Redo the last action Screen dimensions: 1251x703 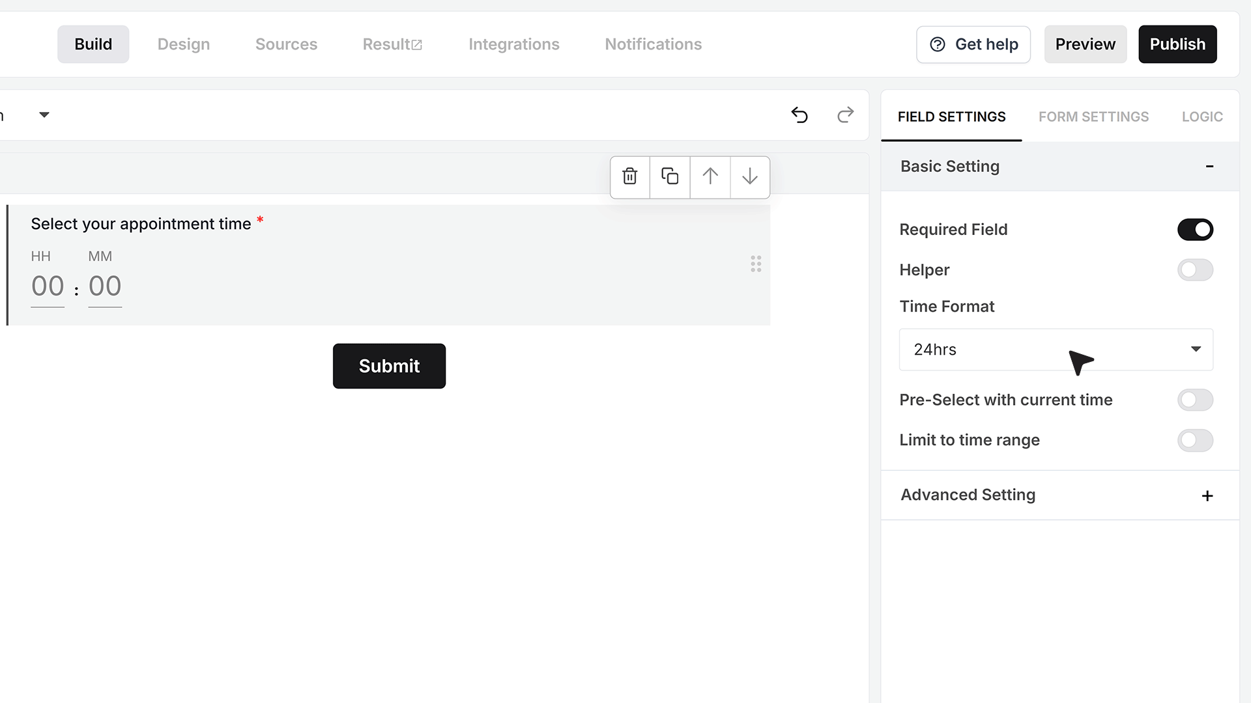point(845,115)
